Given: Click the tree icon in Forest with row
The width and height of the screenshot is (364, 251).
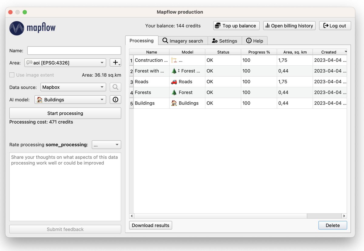Looking at the screenshot, I should click(174, 71).
